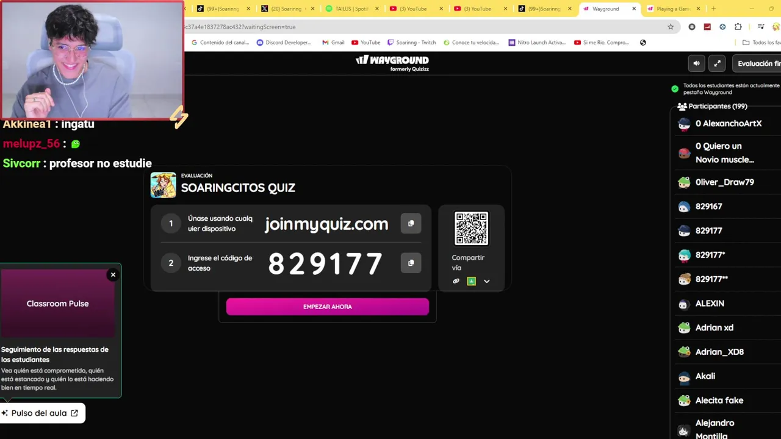The height and width of the screenshot is (439, 781).
Task: Toggle fullscreen mode icon
Action: (x=718, y=63)
